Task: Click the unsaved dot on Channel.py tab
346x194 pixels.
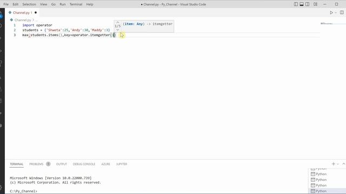Action: (36, 12)
